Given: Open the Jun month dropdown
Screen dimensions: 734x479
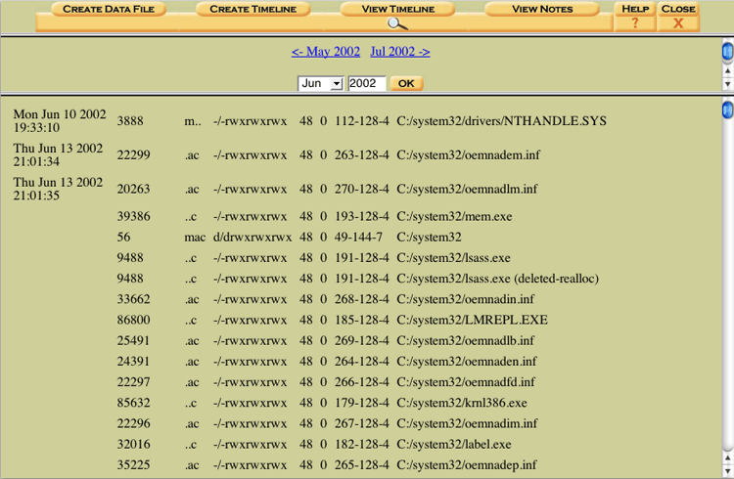Looking at the screenshot, I should (x=320, y=84).
